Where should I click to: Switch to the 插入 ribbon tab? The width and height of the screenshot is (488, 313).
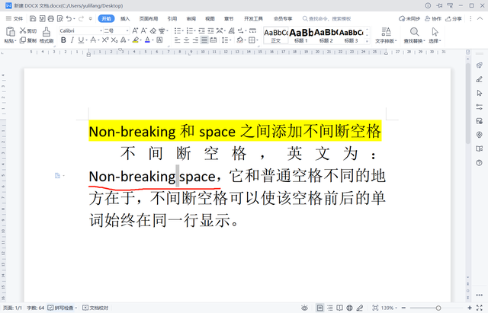(125, 18)
